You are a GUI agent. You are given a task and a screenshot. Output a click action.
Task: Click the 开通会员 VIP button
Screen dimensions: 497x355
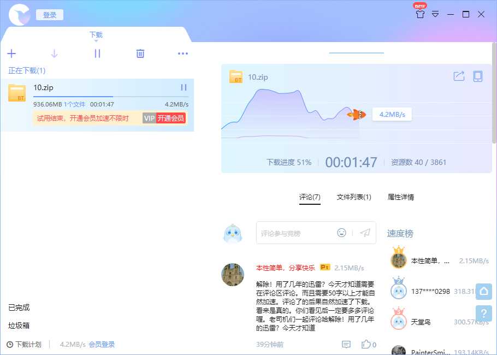[171, 118]
